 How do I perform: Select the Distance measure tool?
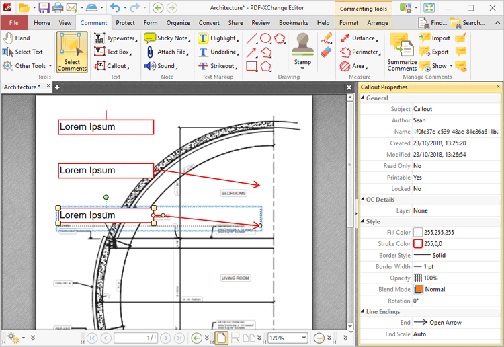[358, 38]
